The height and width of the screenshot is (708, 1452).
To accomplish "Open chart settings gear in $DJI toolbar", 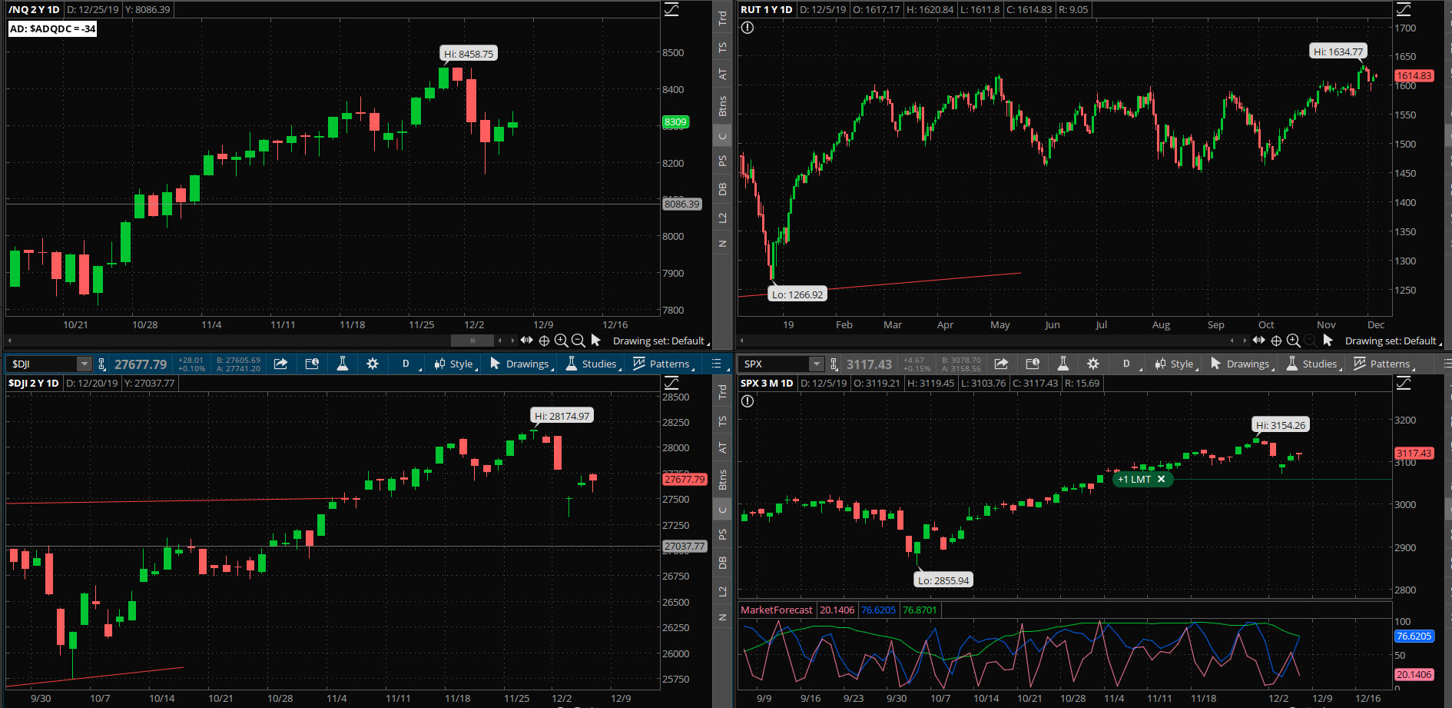I will (373, 364).
